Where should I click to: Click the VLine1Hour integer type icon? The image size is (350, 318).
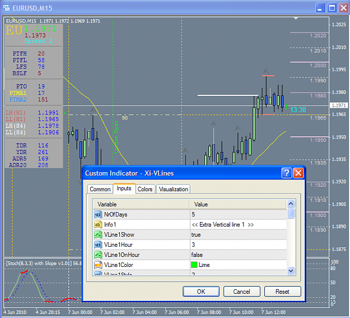coord(98,245)
